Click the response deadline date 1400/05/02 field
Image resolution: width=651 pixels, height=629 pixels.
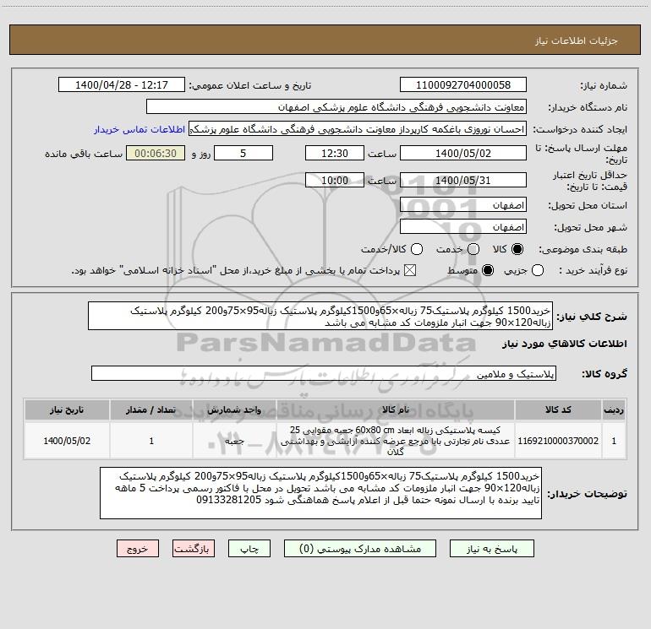tap(463, 153)
